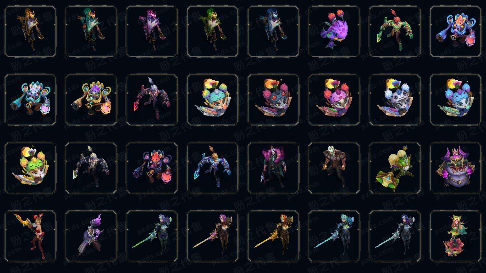Pick the knight with red-gold sword
This screenshot has height=273, width=486.
[273, 236]
